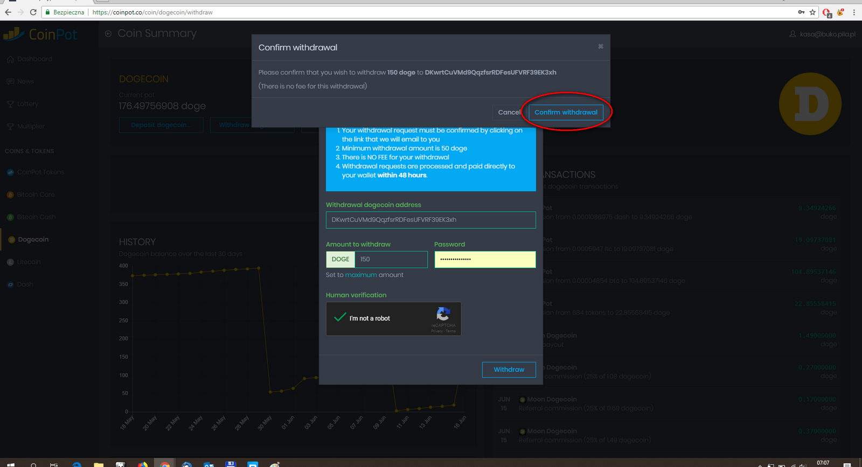Click the Deposit dogecoin button

tap(161, 125)
